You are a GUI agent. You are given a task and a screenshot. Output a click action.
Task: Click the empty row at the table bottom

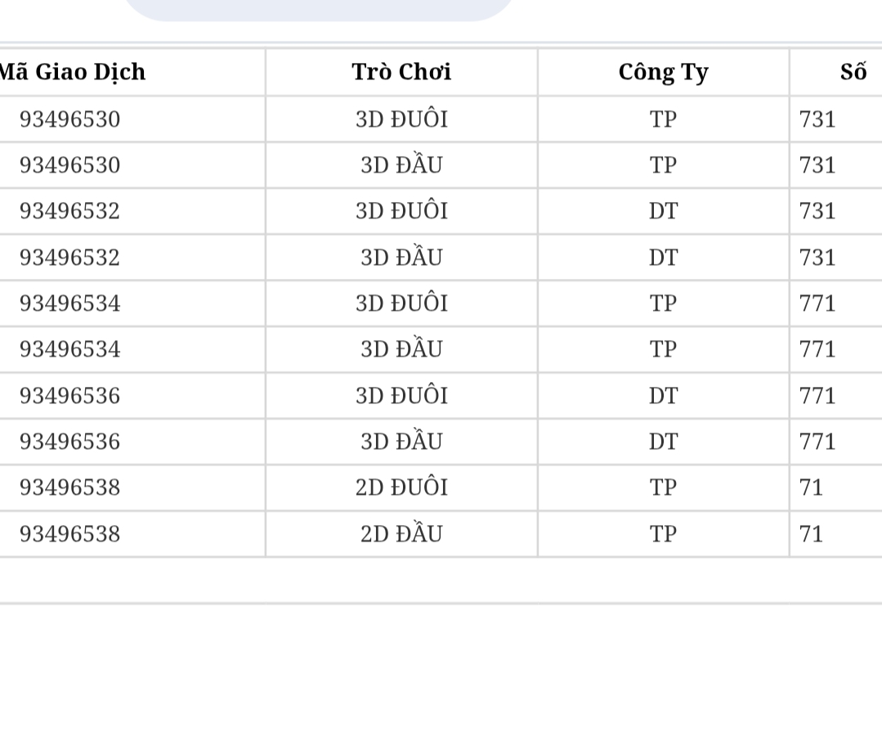(x=441, y=581)
